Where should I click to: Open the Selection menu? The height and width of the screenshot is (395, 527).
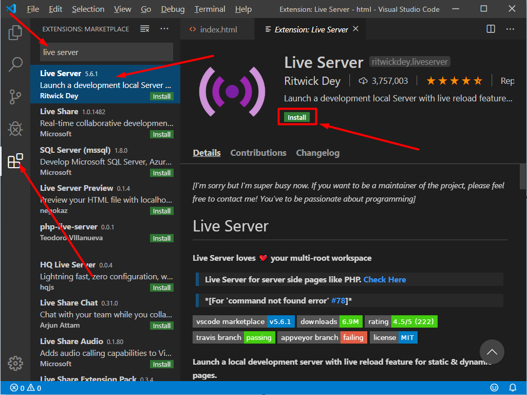coord(88,9)
